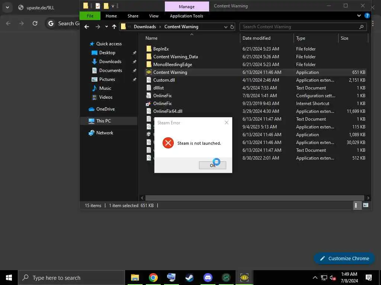Open Google Chrome from the taskbar

[x=153, y=278]
